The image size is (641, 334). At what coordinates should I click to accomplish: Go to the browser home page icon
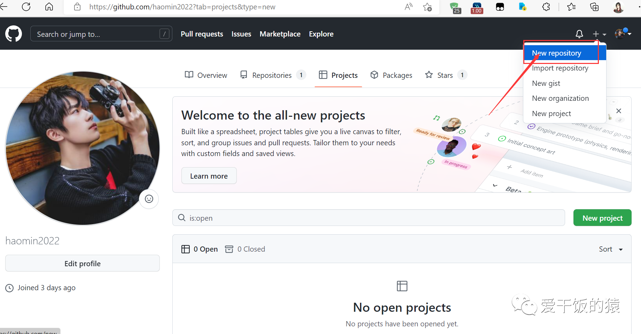pyautogui.click(x=49, y=7)
